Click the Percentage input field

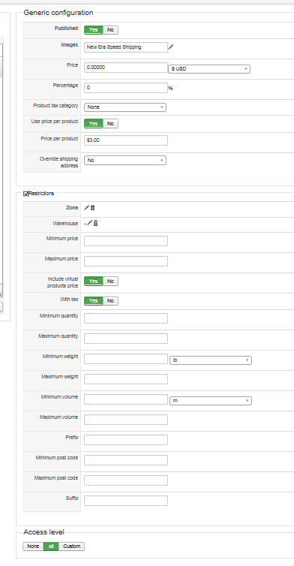coord(126,88)
